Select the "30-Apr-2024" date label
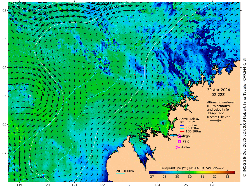 coord(219,90)
